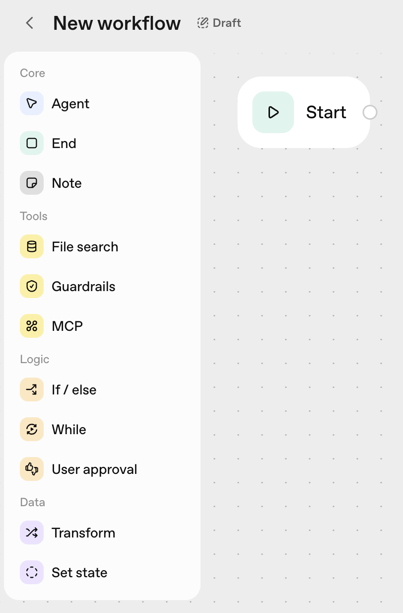Image resolution: width=403 pixels, height=613 pixels.
Task: Click the Start node output connector
Action: (370, 112)
